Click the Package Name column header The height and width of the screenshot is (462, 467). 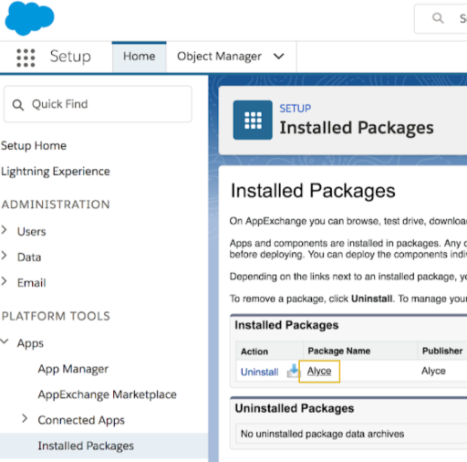[339, 351]
